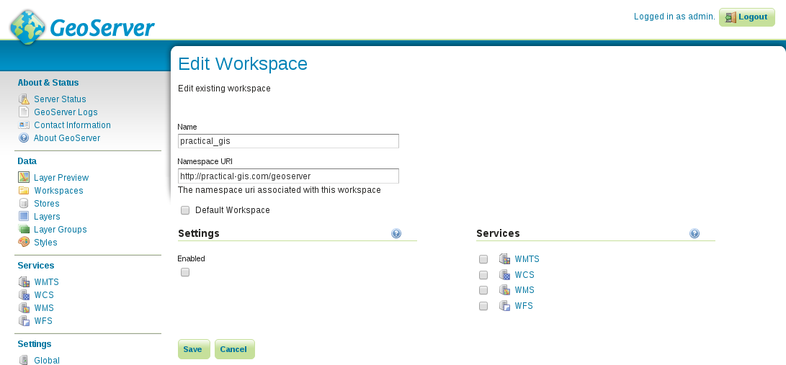Enable WCS service checkbox for workspace

tap(483, 275)
